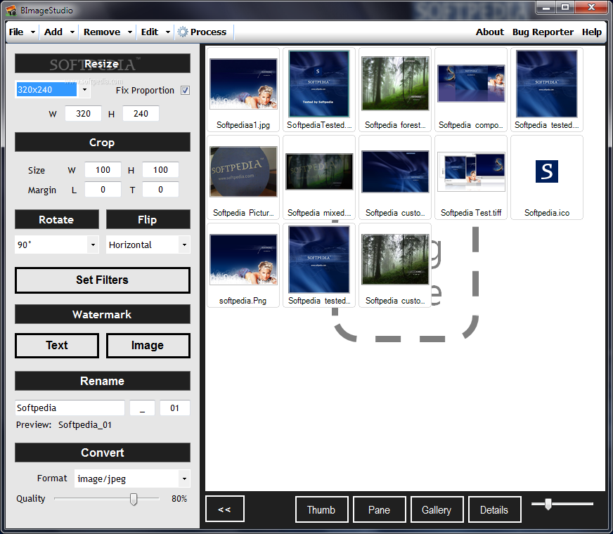Click the Set Filters button
The image size is (613, 534).
103,280
